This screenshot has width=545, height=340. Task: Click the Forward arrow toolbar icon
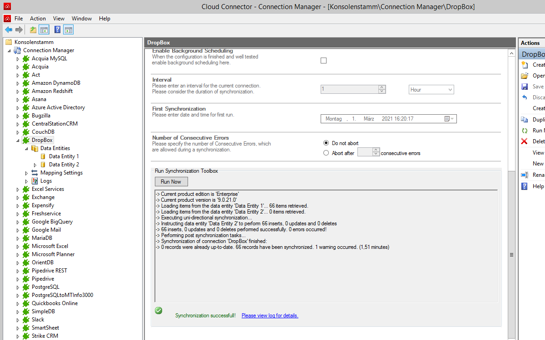pyautogui.click(x=19, y=30)
